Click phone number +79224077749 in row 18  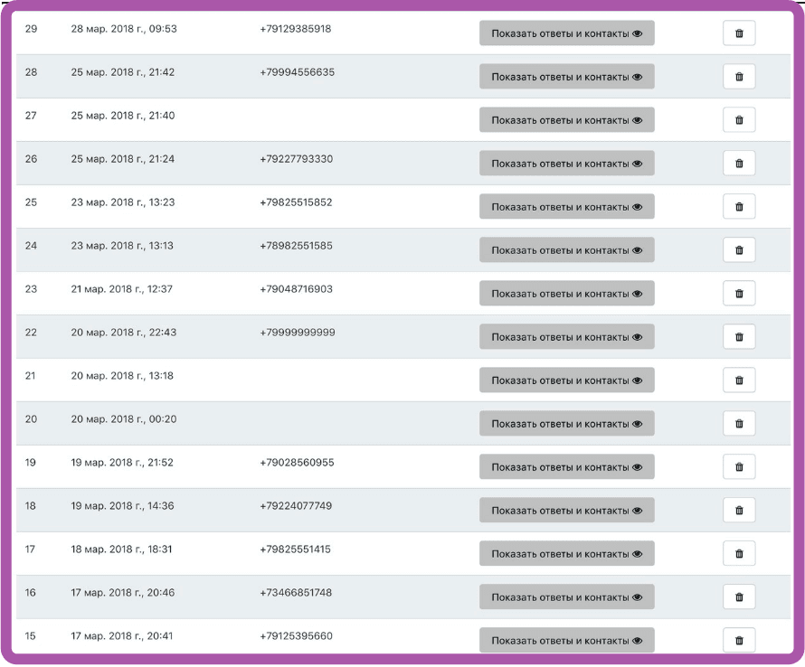click(296, 506)
